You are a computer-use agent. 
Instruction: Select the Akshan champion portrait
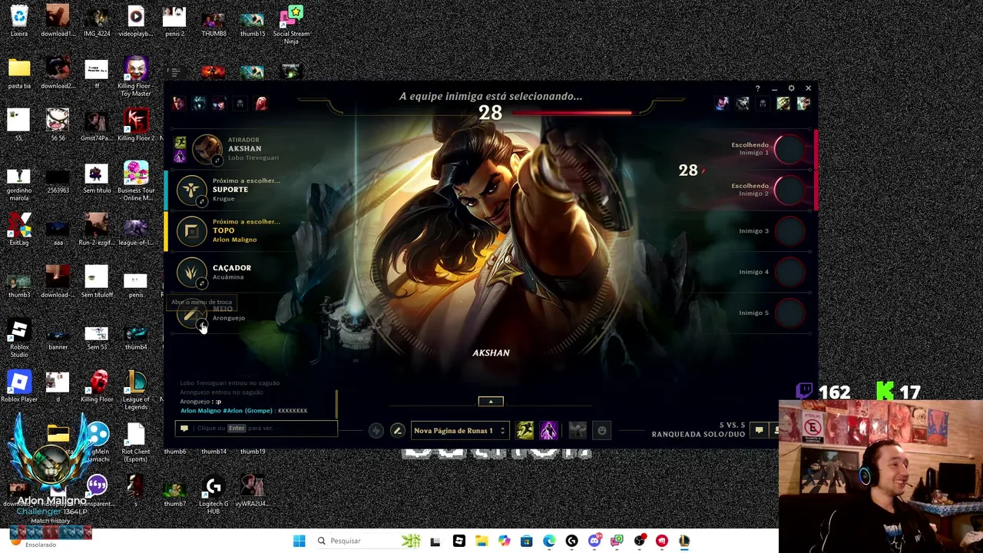click(x=206, y=149)
